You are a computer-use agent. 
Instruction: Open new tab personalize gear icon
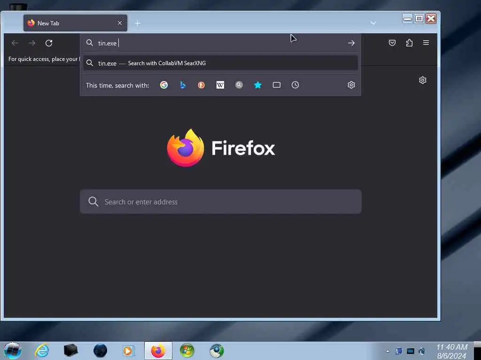[423, 80]
